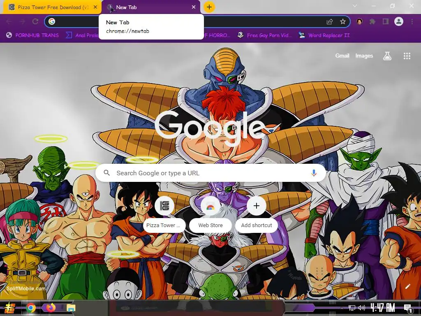Toggle the browser side panel

pyautogui.click(x=386, y=21)
